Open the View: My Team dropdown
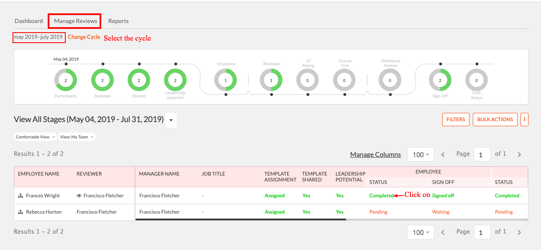This screenshot has height=250, width=541. point(77,137)
